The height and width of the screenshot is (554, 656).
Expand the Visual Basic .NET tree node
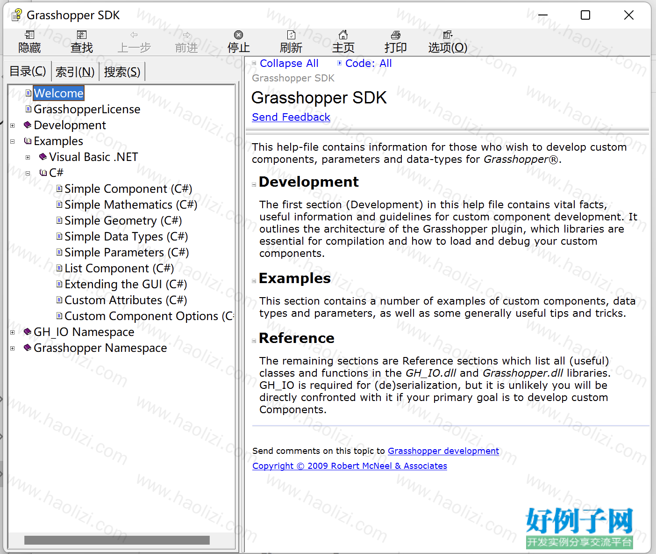click(28, 157)
